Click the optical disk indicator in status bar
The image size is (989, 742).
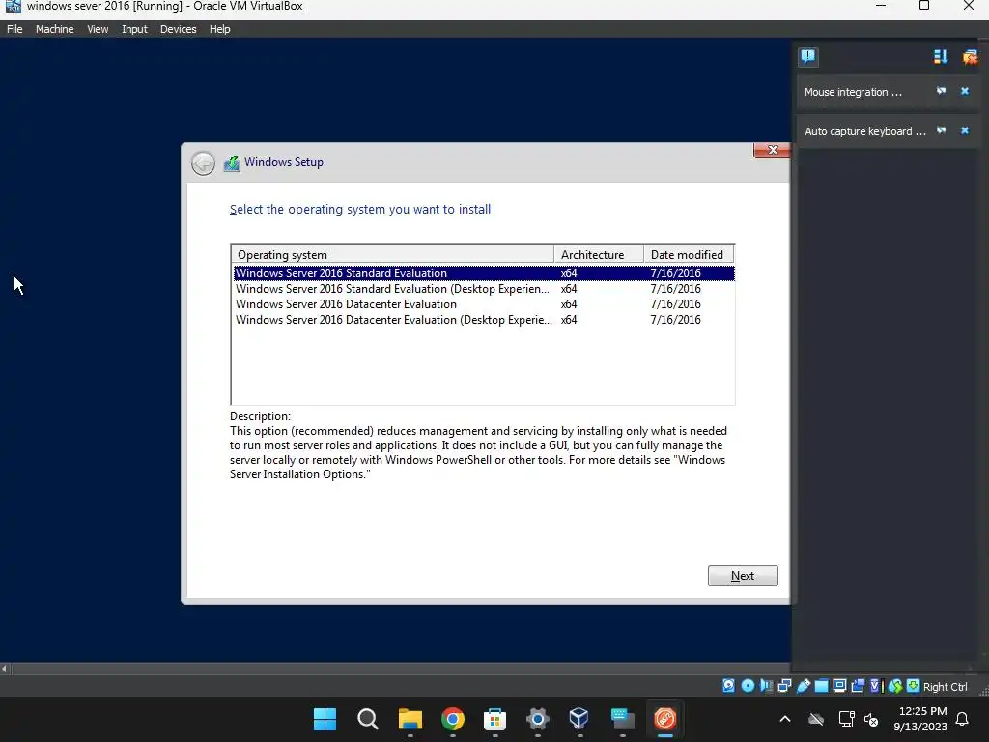(748, 686)
